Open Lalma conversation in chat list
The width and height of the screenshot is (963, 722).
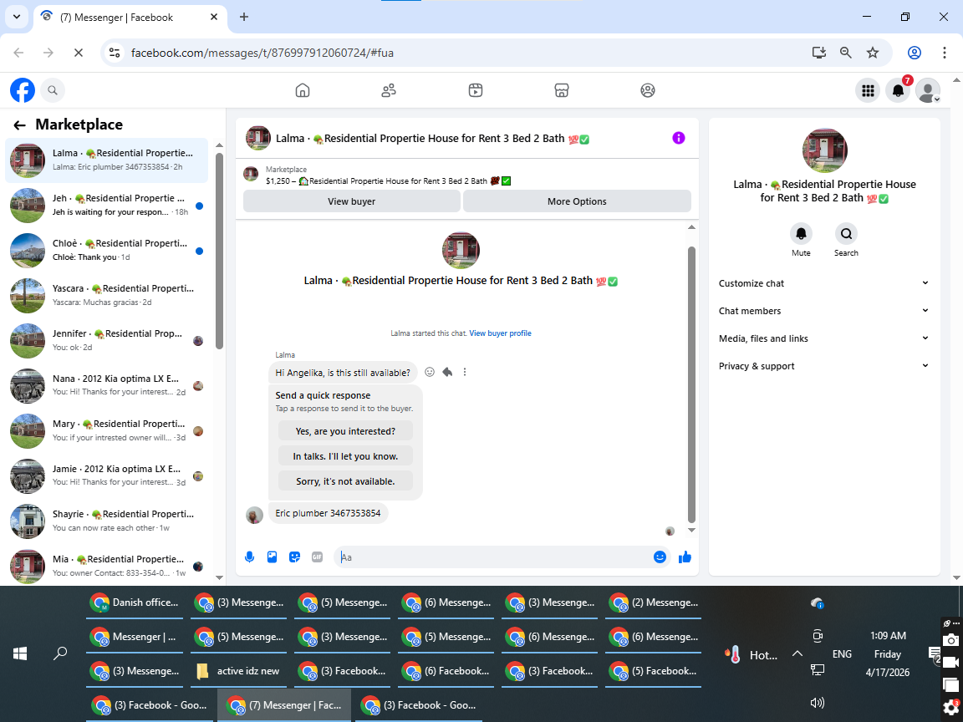pyautogui.click(x=107, y=160)
